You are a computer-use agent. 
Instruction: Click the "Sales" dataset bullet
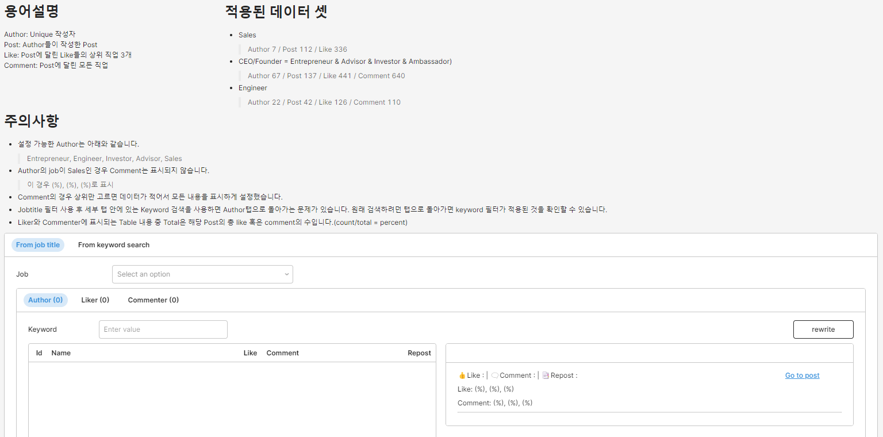(x=247, y=35)
